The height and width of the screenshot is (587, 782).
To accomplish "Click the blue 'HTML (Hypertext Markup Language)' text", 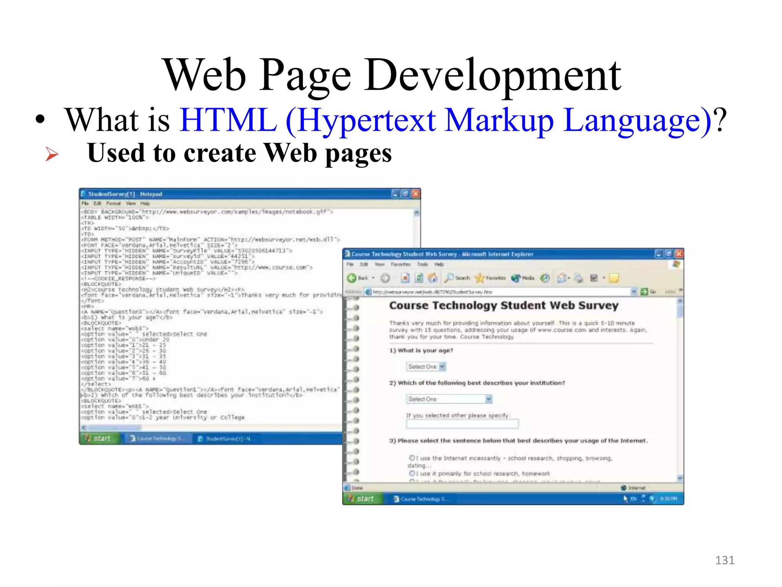I will coord(446,121).
